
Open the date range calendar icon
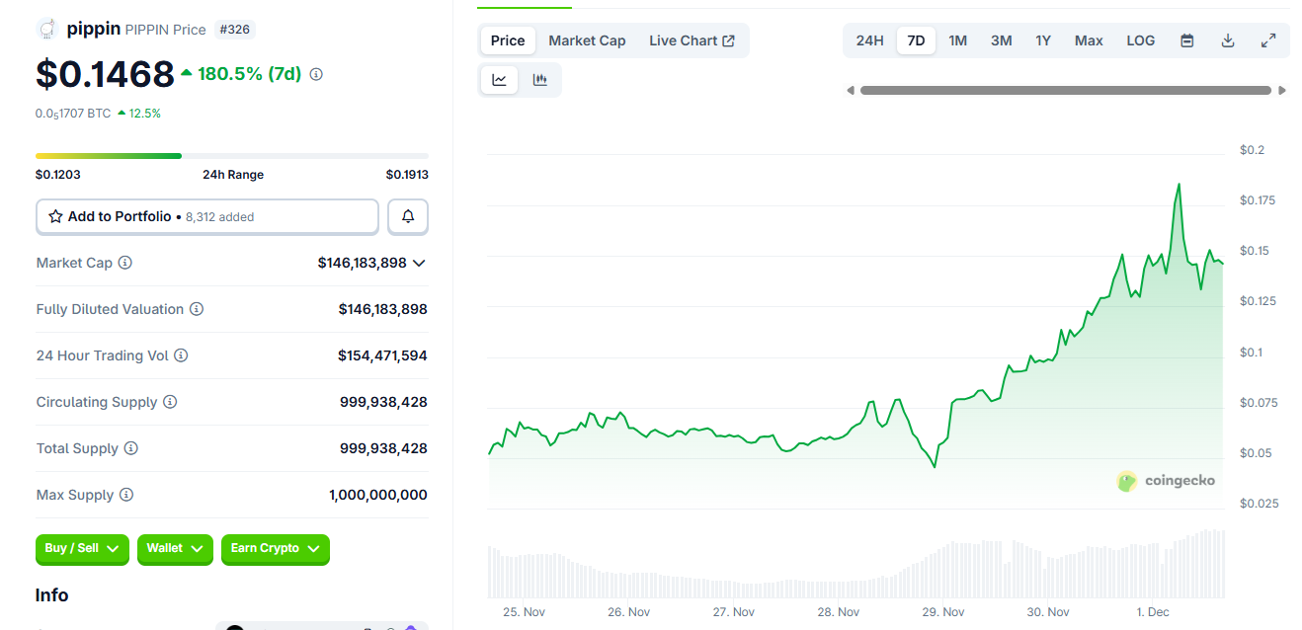(x=1186, y=39)
